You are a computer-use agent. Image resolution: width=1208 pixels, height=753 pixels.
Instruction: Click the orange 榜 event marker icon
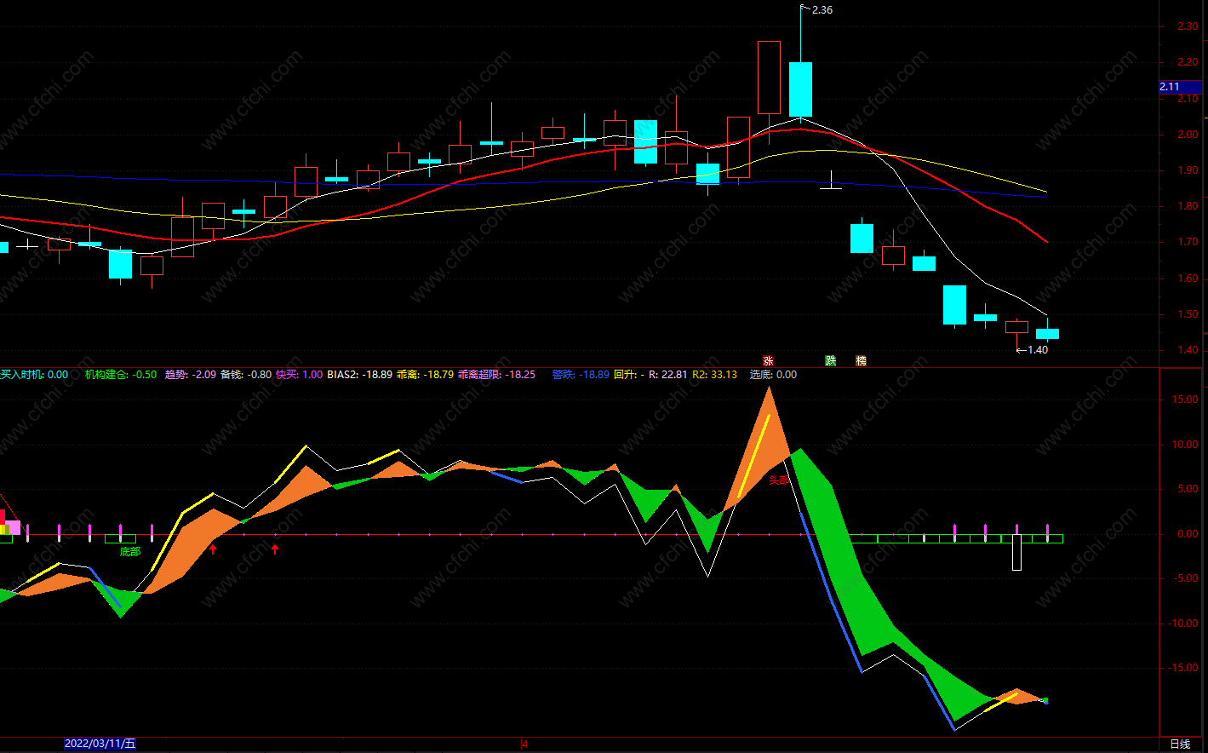pos(862,361)
